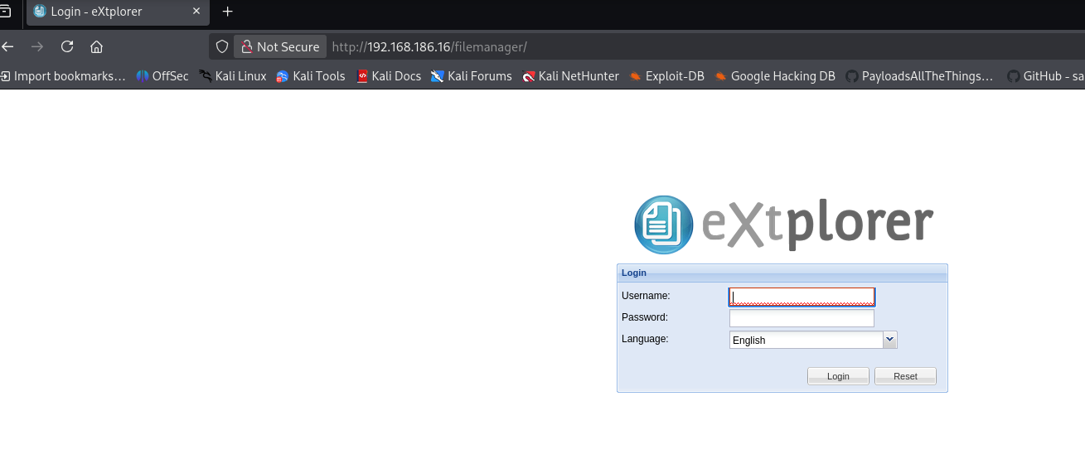This screenshot has width=1085, height=464.
Task: Click the Username: label
Action: click(x=646, y=295)
